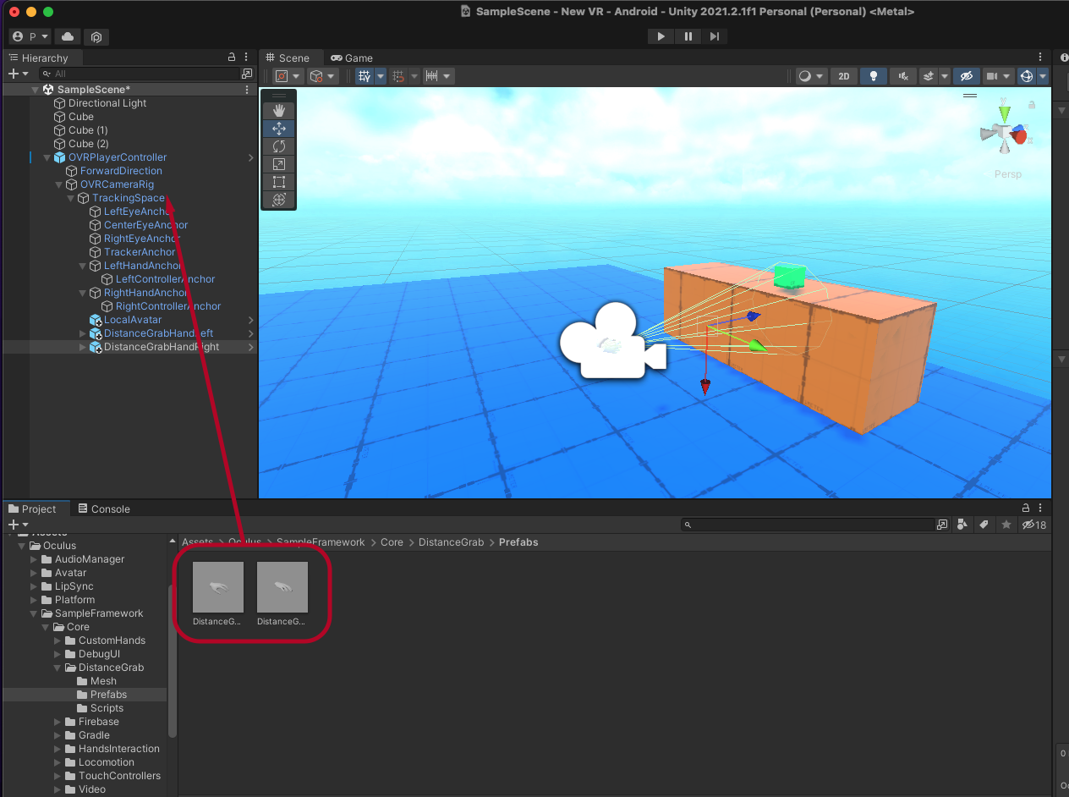This screenshot has height=797, width=1069.
Task: Open Gizmos dropdown arrow
Action: point(1043,76)
